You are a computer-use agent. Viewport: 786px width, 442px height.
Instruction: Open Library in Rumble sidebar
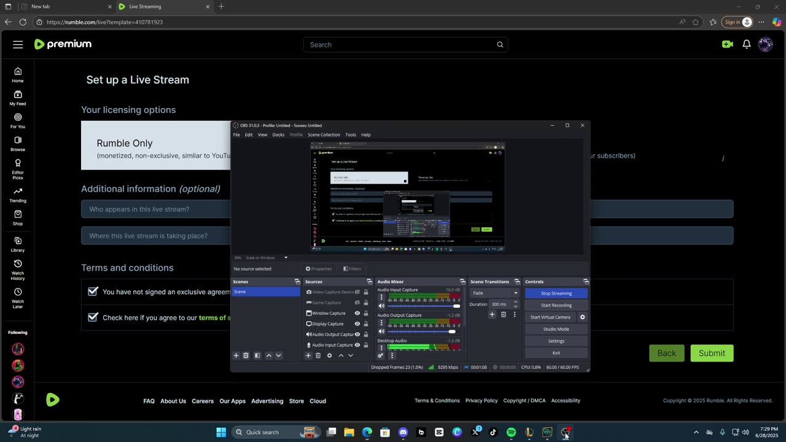click(x=18, y=244)
